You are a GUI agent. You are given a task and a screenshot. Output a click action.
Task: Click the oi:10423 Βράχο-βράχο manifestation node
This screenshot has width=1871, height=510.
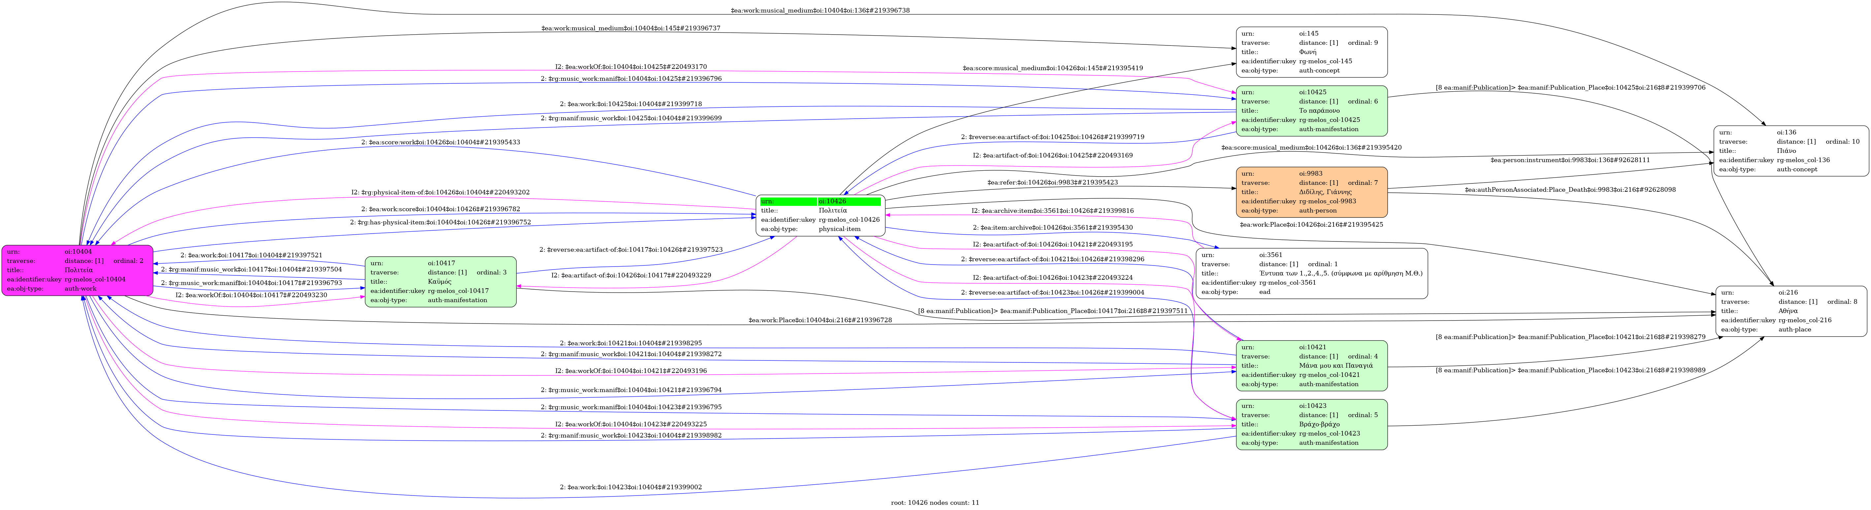[1311, 424]
